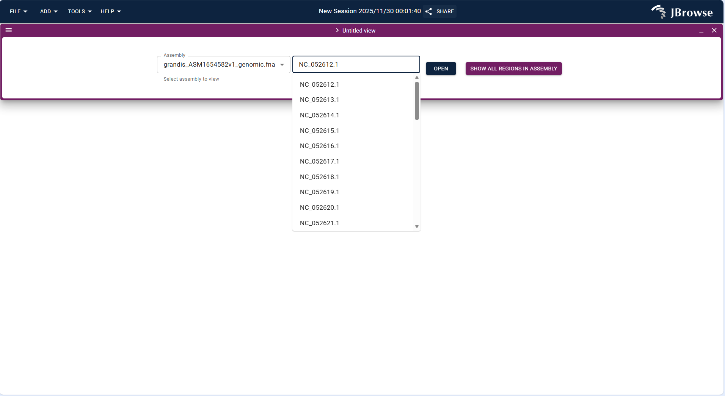Screen dimensions: 725x396
Task: Open the HELP menu
Action: 110,11
